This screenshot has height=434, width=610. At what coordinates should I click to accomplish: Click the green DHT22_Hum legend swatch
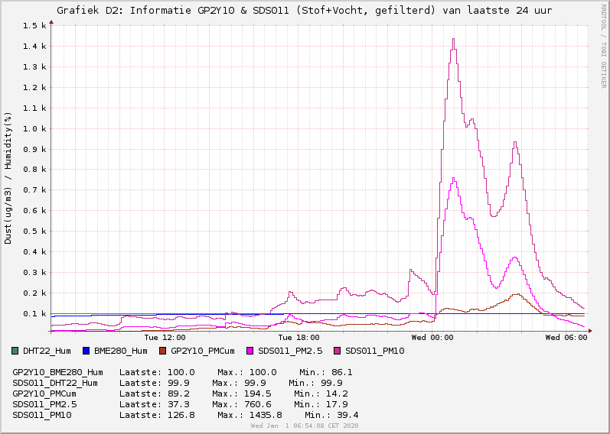click(16, 351)
